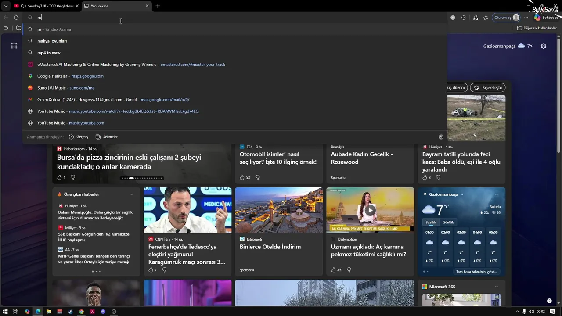
Task: Open the media control music icon
Action: 476,18
